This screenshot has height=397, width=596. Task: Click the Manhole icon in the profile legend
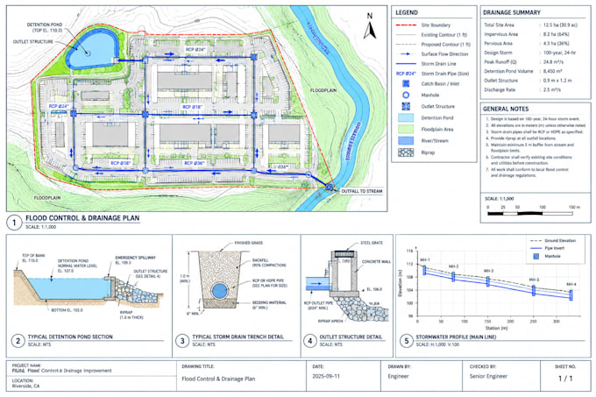point(536,257)
